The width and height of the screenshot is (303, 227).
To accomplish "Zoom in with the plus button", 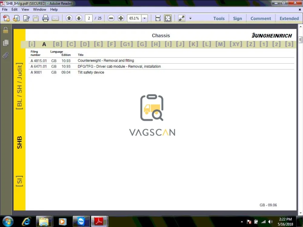I will pos(121,18).
